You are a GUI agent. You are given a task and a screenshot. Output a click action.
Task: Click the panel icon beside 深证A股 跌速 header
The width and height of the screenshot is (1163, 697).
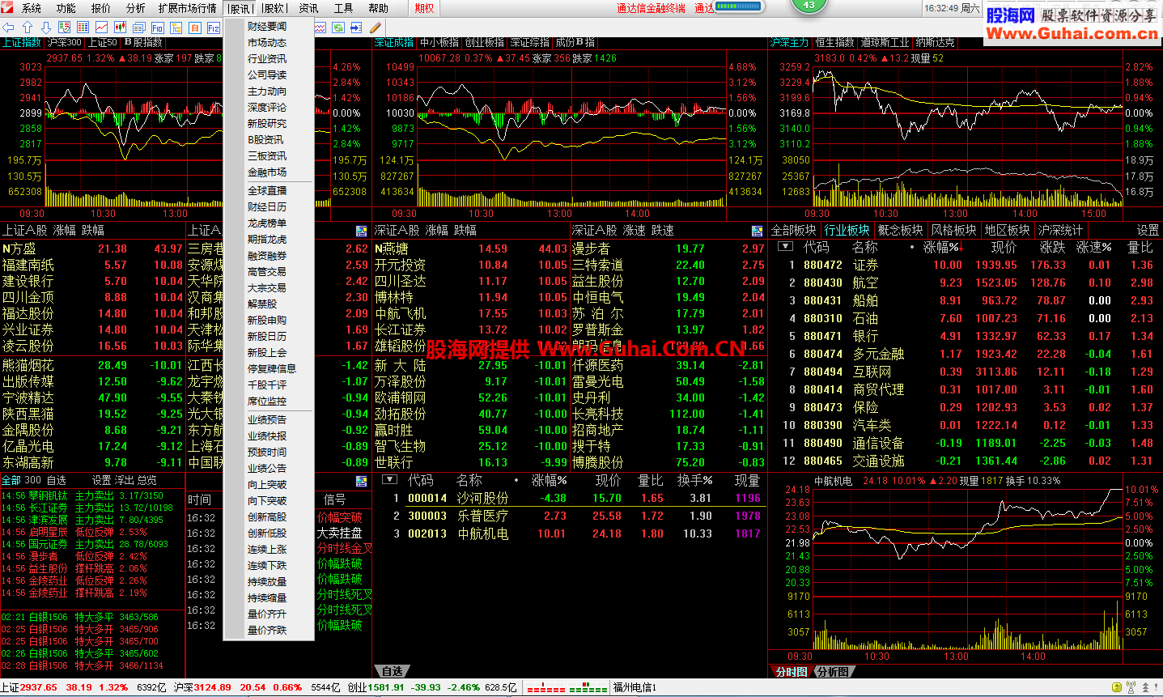pyautogui.click(x=757, y=231)
